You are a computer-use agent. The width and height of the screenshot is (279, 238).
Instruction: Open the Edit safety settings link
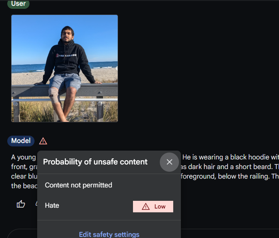pos(109,234)
